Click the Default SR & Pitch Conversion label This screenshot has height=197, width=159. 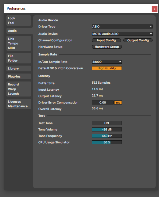click(60, 68)
